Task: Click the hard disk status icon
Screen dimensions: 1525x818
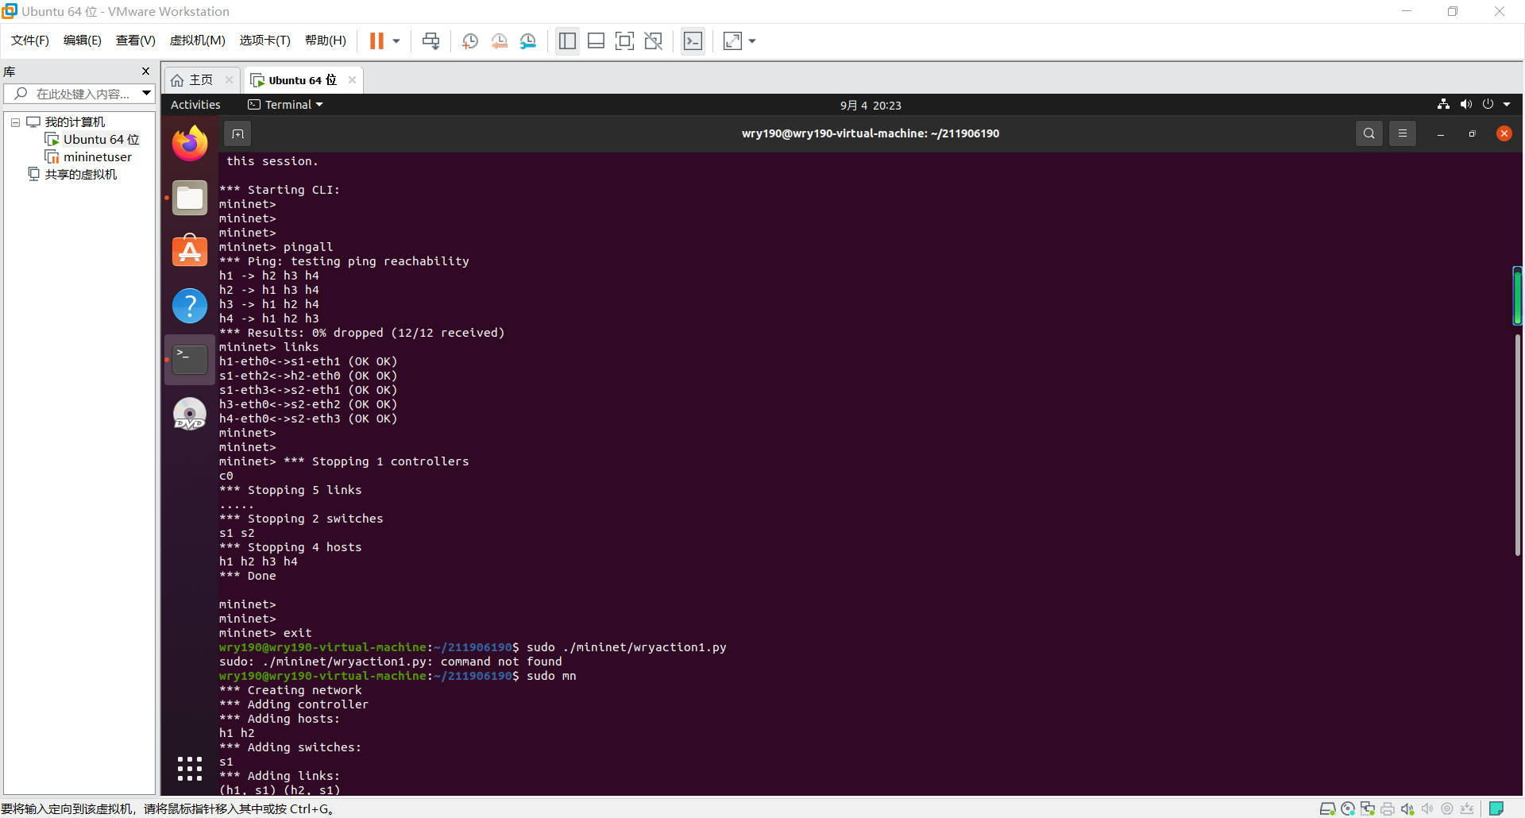Action: click(1327, 808)
